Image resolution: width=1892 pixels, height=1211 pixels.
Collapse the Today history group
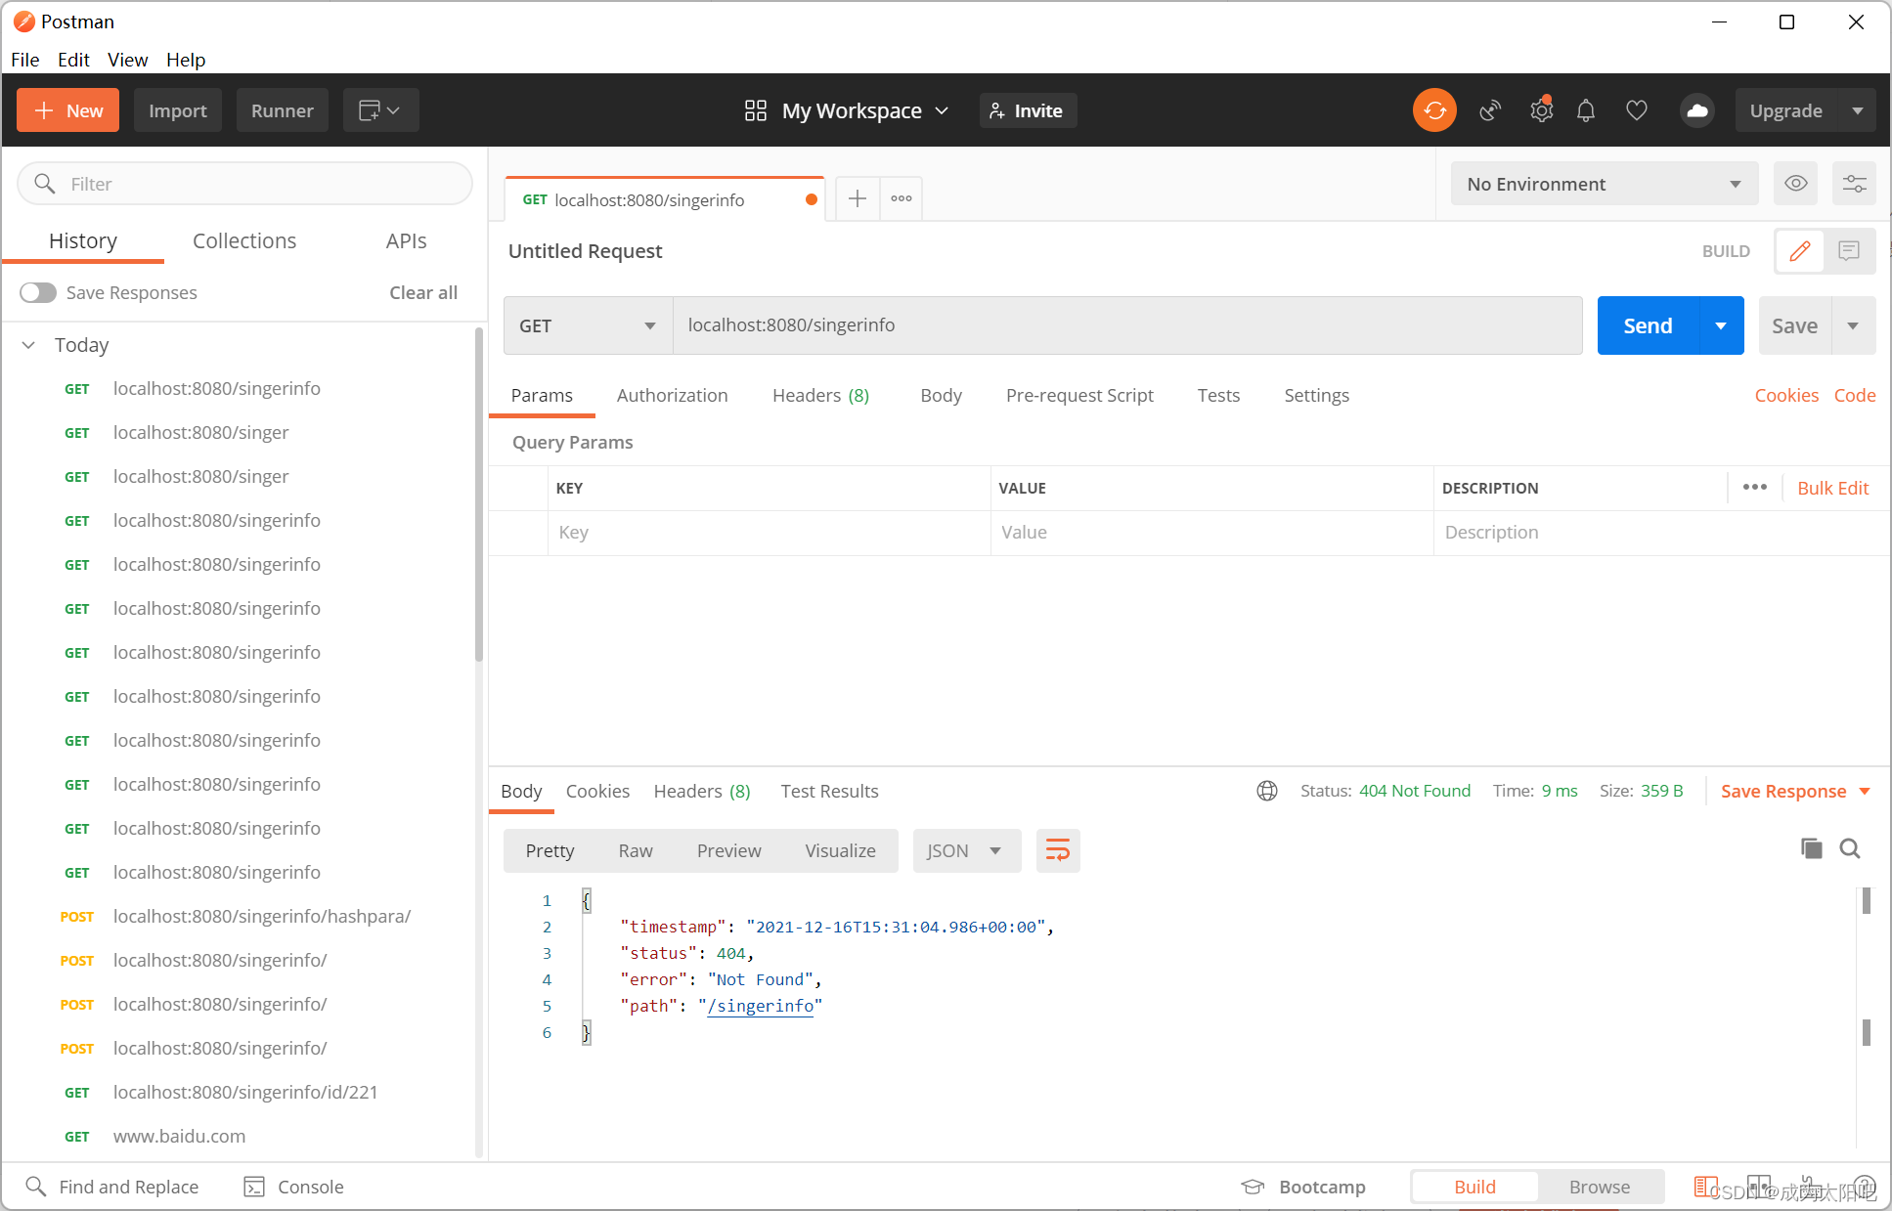click(29, 345)
